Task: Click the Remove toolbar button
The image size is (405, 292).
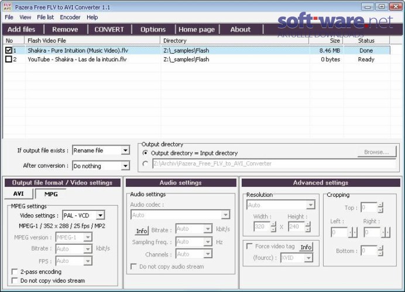Action: [65, 29]
